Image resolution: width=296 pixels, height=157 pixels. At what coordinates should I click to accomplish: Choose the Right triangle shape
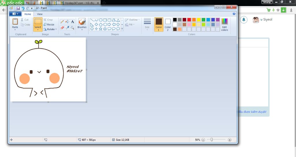tap(92, 24)
